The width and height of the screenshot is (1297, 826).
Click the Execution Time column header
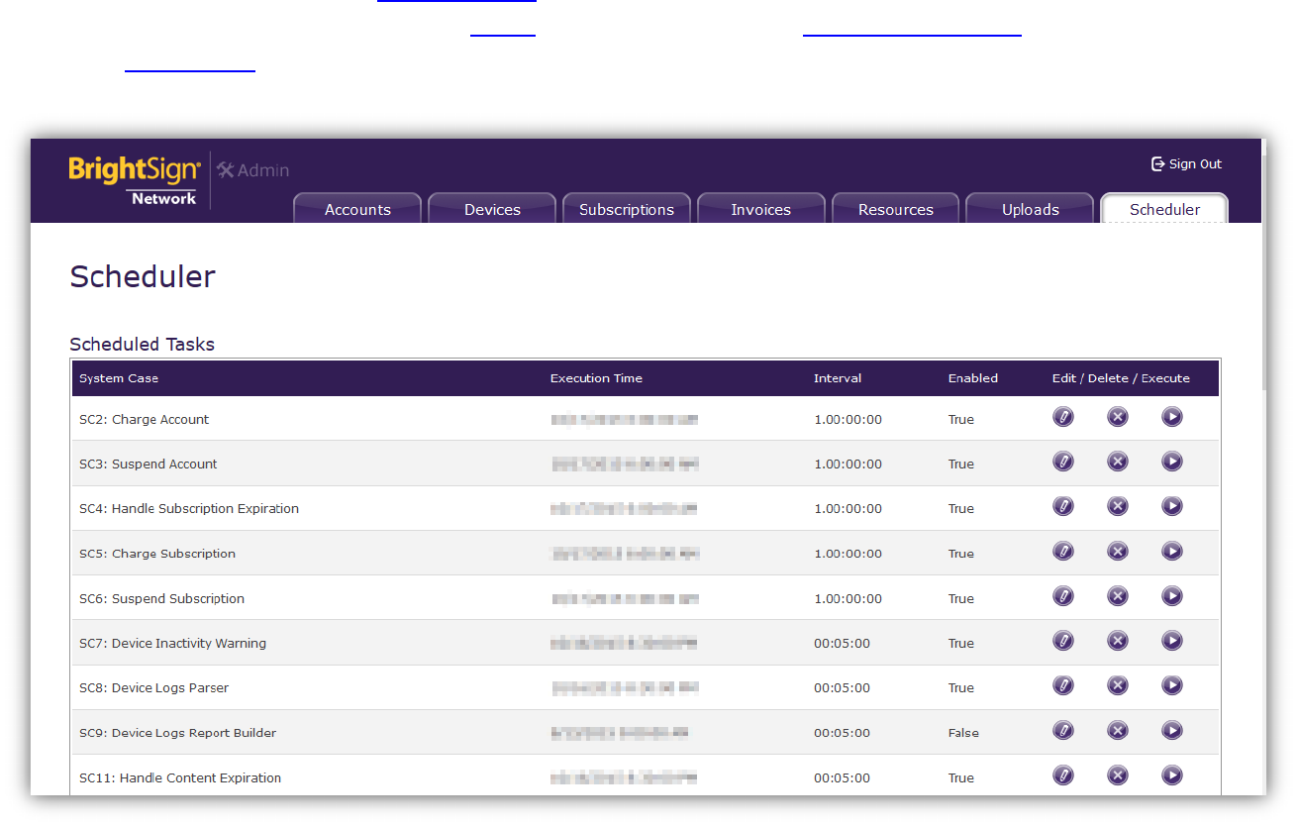tap(596, 378)
